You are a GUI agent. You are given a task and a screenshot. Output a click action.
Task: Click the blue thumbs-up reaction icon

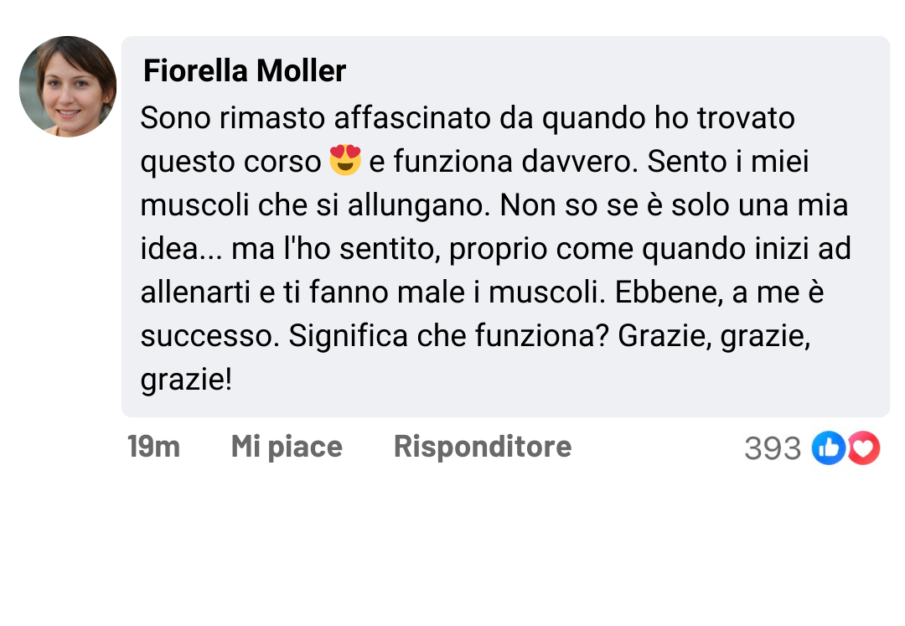828,448
